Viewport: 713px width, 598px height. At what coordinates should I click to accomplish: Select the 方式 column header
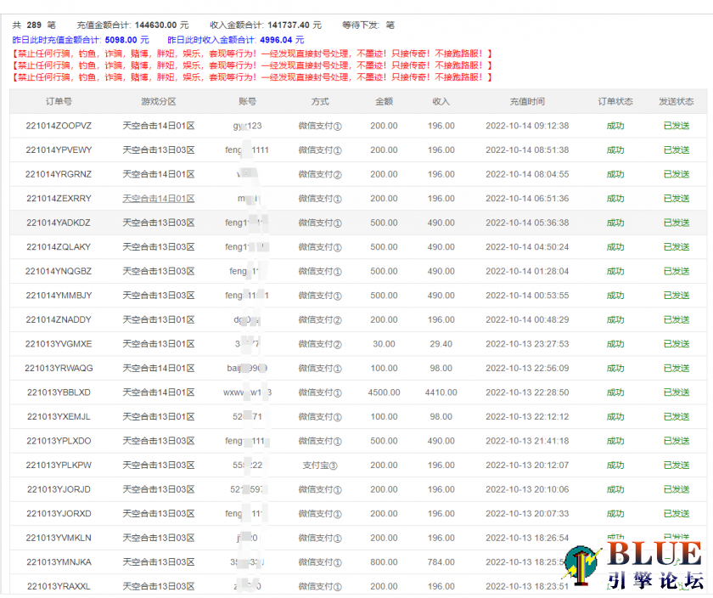(320, 102)
